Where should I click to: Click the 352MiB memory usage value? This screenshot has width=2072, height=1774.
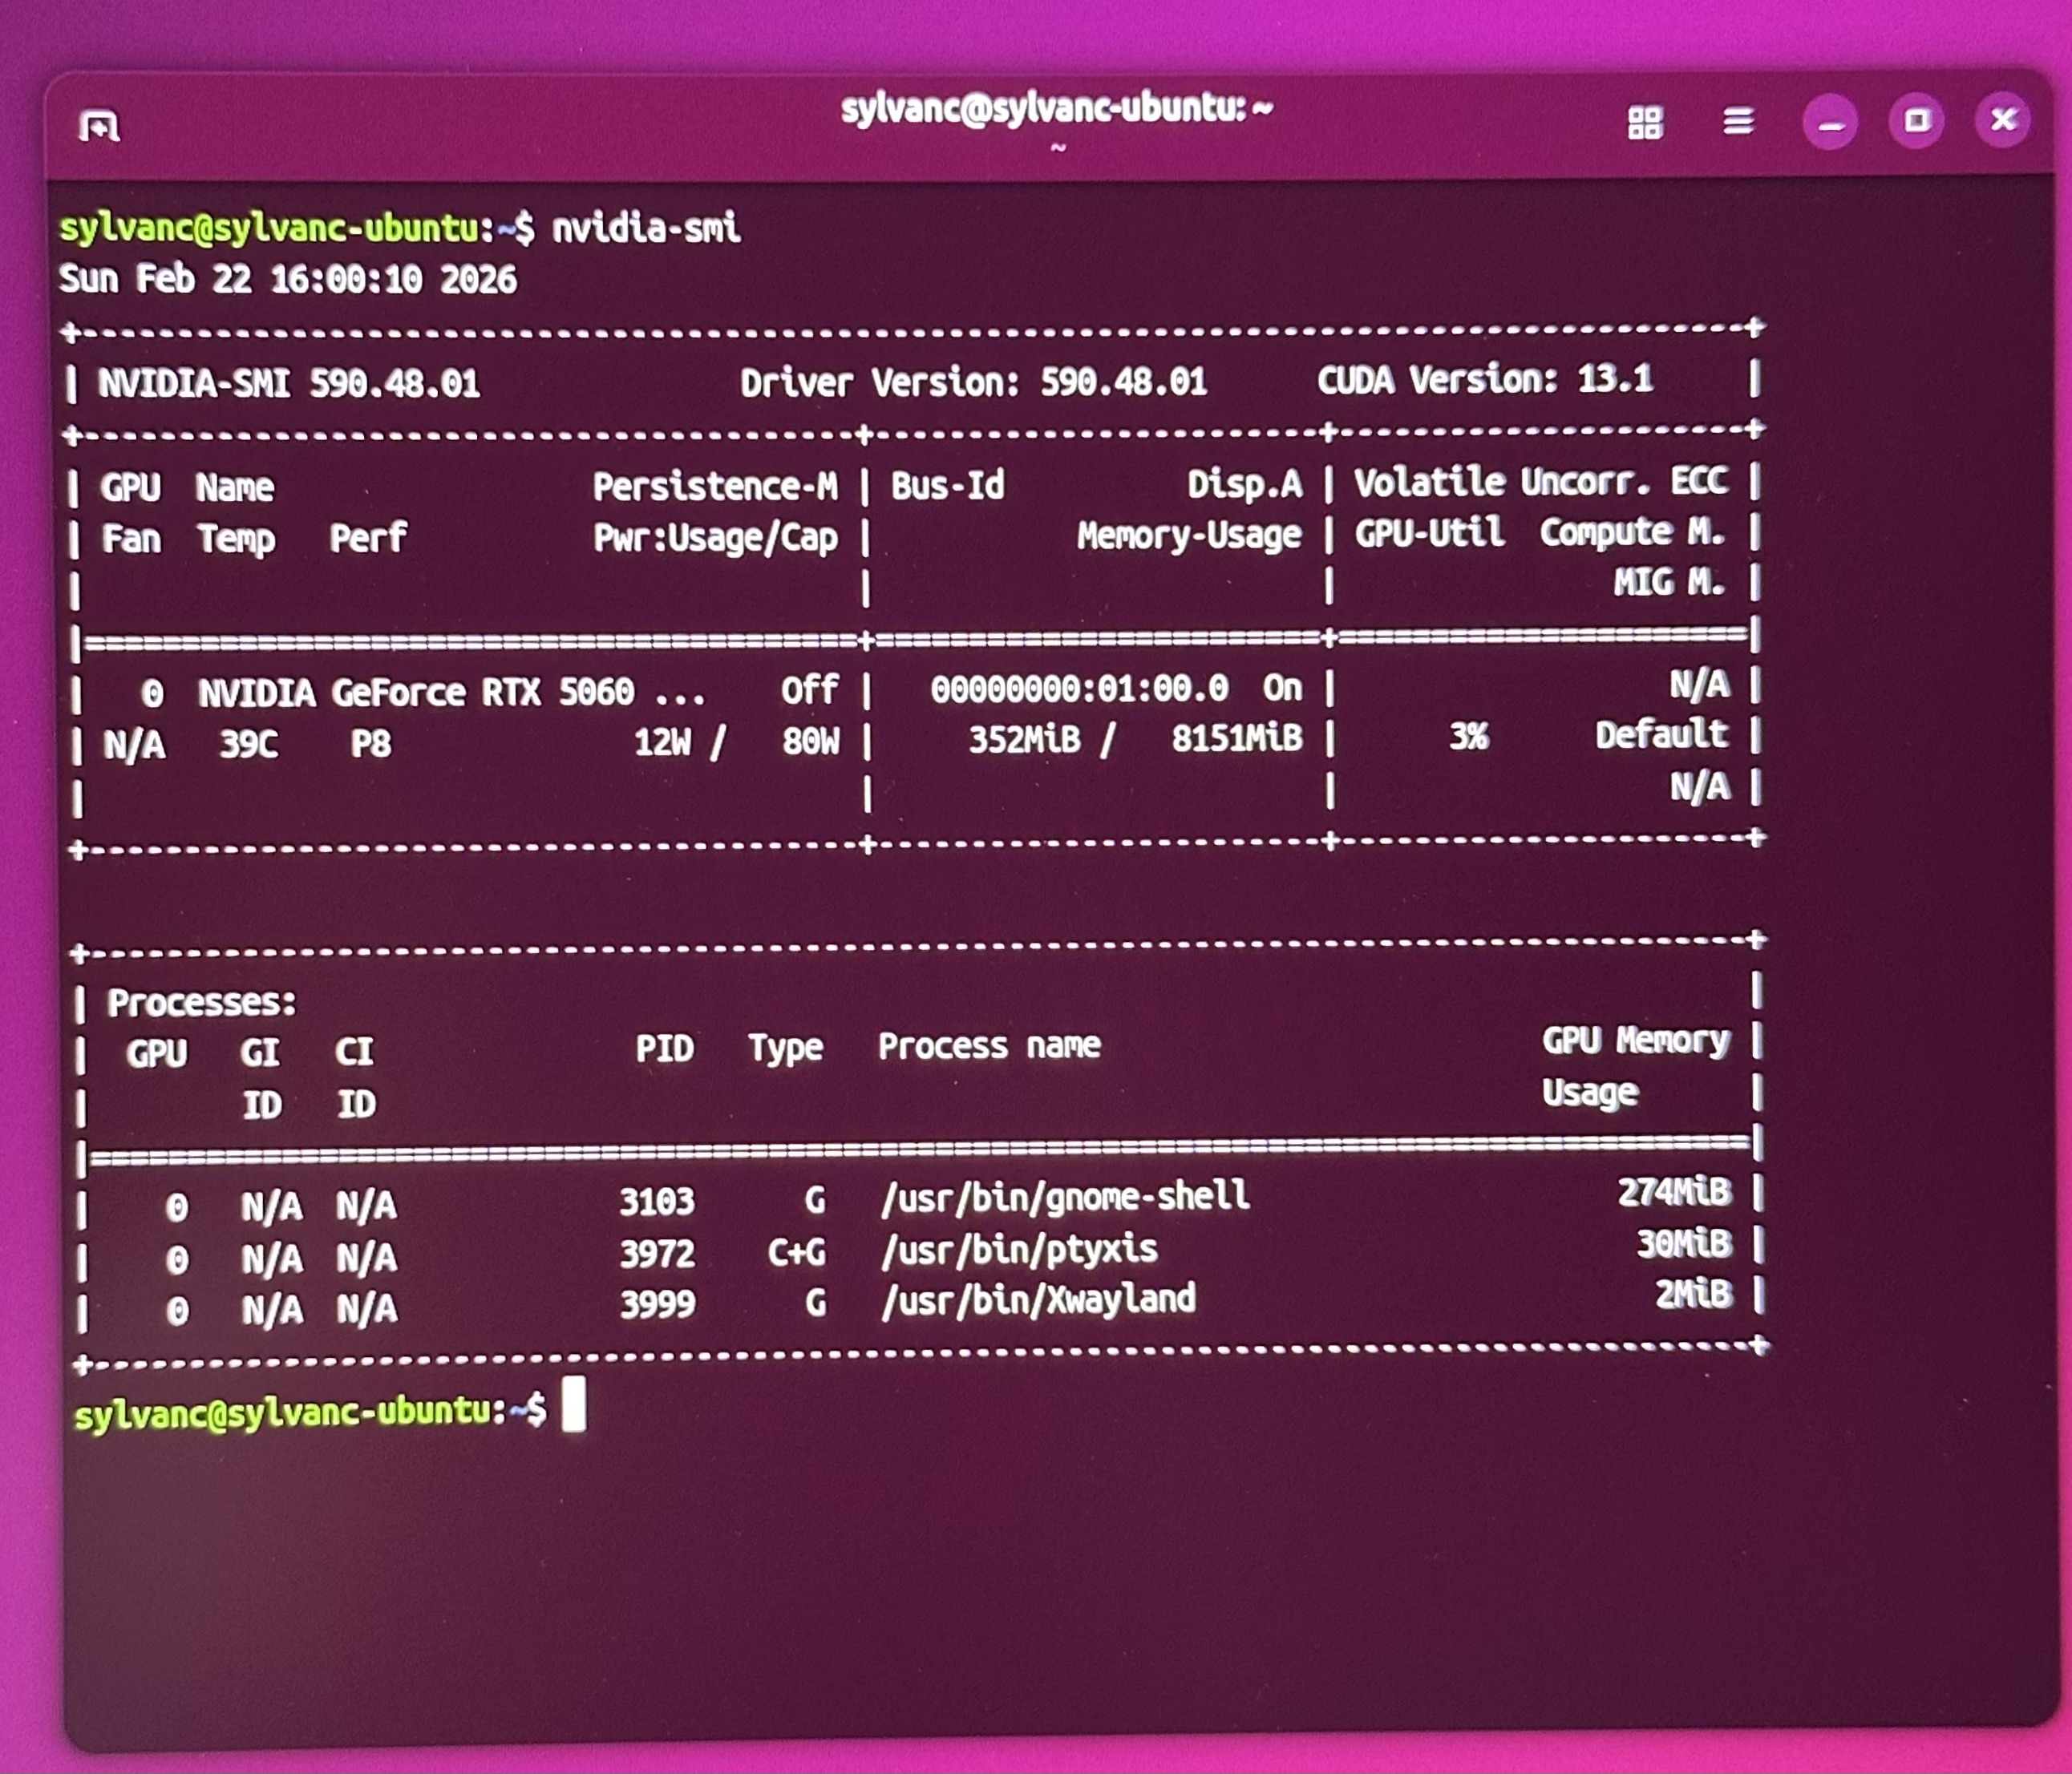click(1024, 740)
